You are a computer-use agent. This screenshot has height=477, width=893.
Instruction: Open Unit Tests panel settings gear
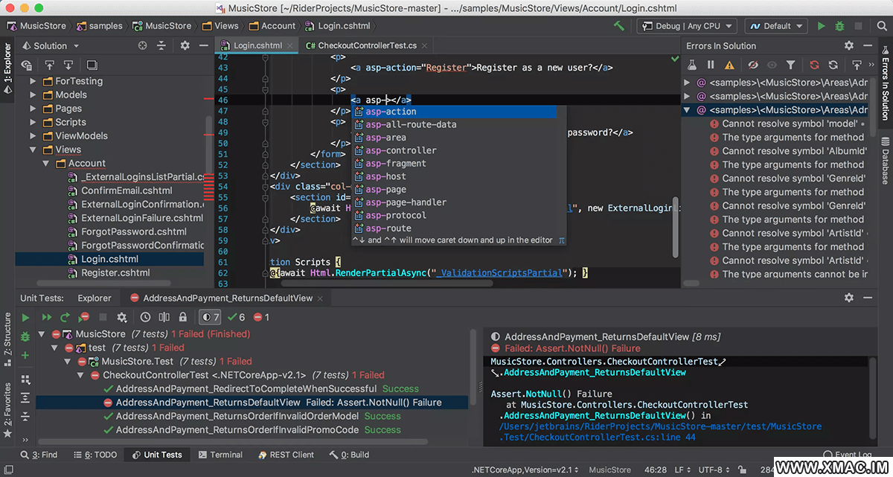pyautogui.click(x=848, y=298)
